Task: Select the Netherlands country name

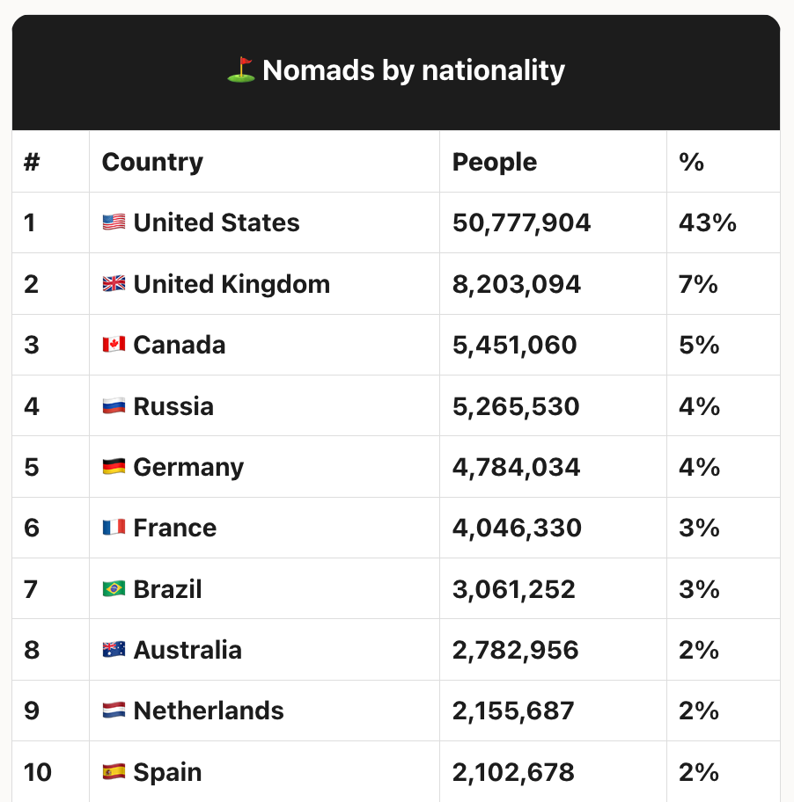Action: point(209,711)
